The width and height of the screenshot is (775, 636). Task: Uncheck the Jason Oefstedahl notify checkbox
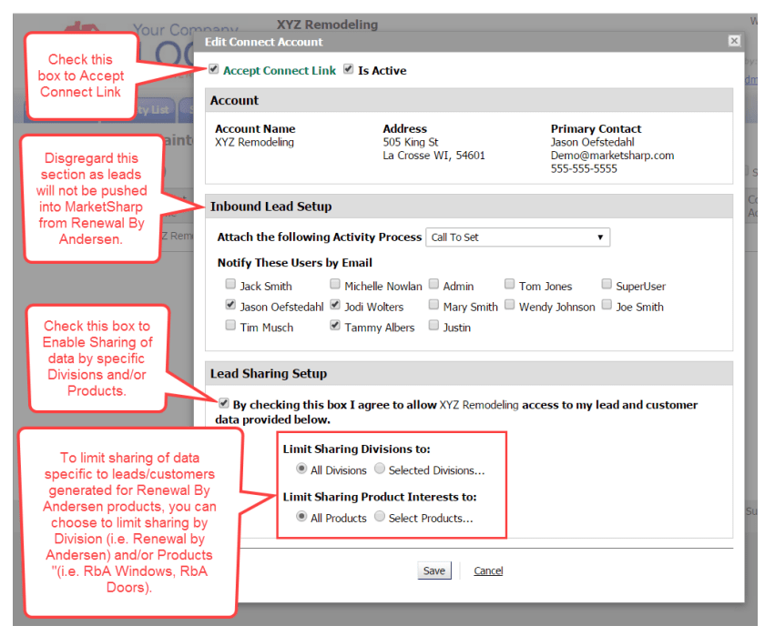point(230,305)
